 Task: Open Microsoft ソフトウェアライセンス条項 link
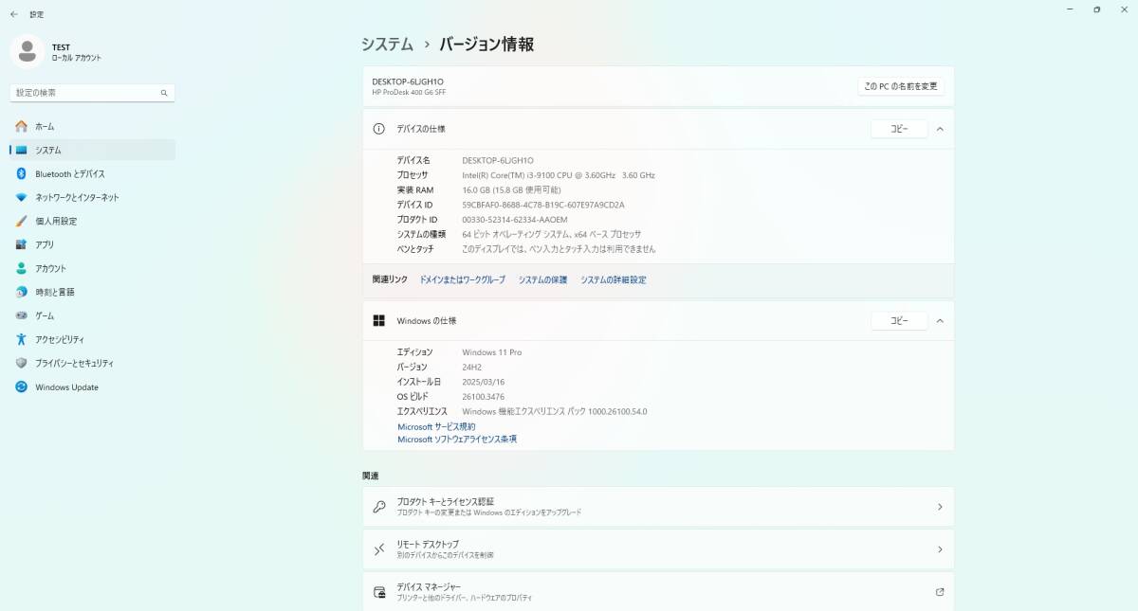pyautogui.click(x=457, y=440)
